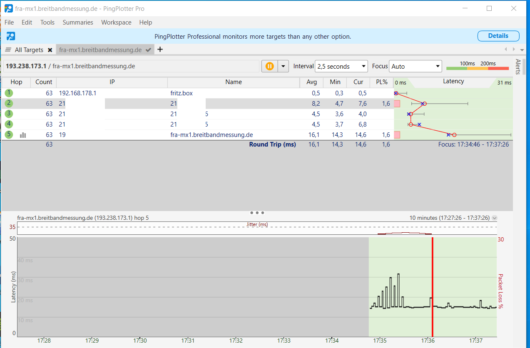Close the All Targets tab

tap(50, 50)
